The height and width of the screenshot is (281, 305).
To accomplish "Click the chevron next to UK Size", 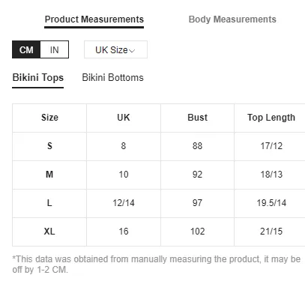I will point(133,51).
